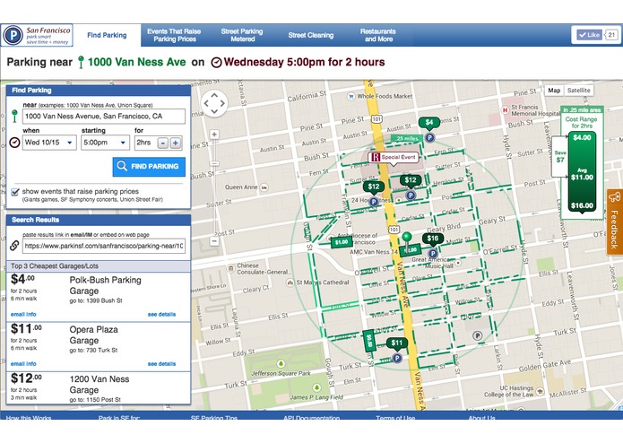Click the $1.00 street parking tag
Viewport: 623px width, 443px height.
point(342,242)
